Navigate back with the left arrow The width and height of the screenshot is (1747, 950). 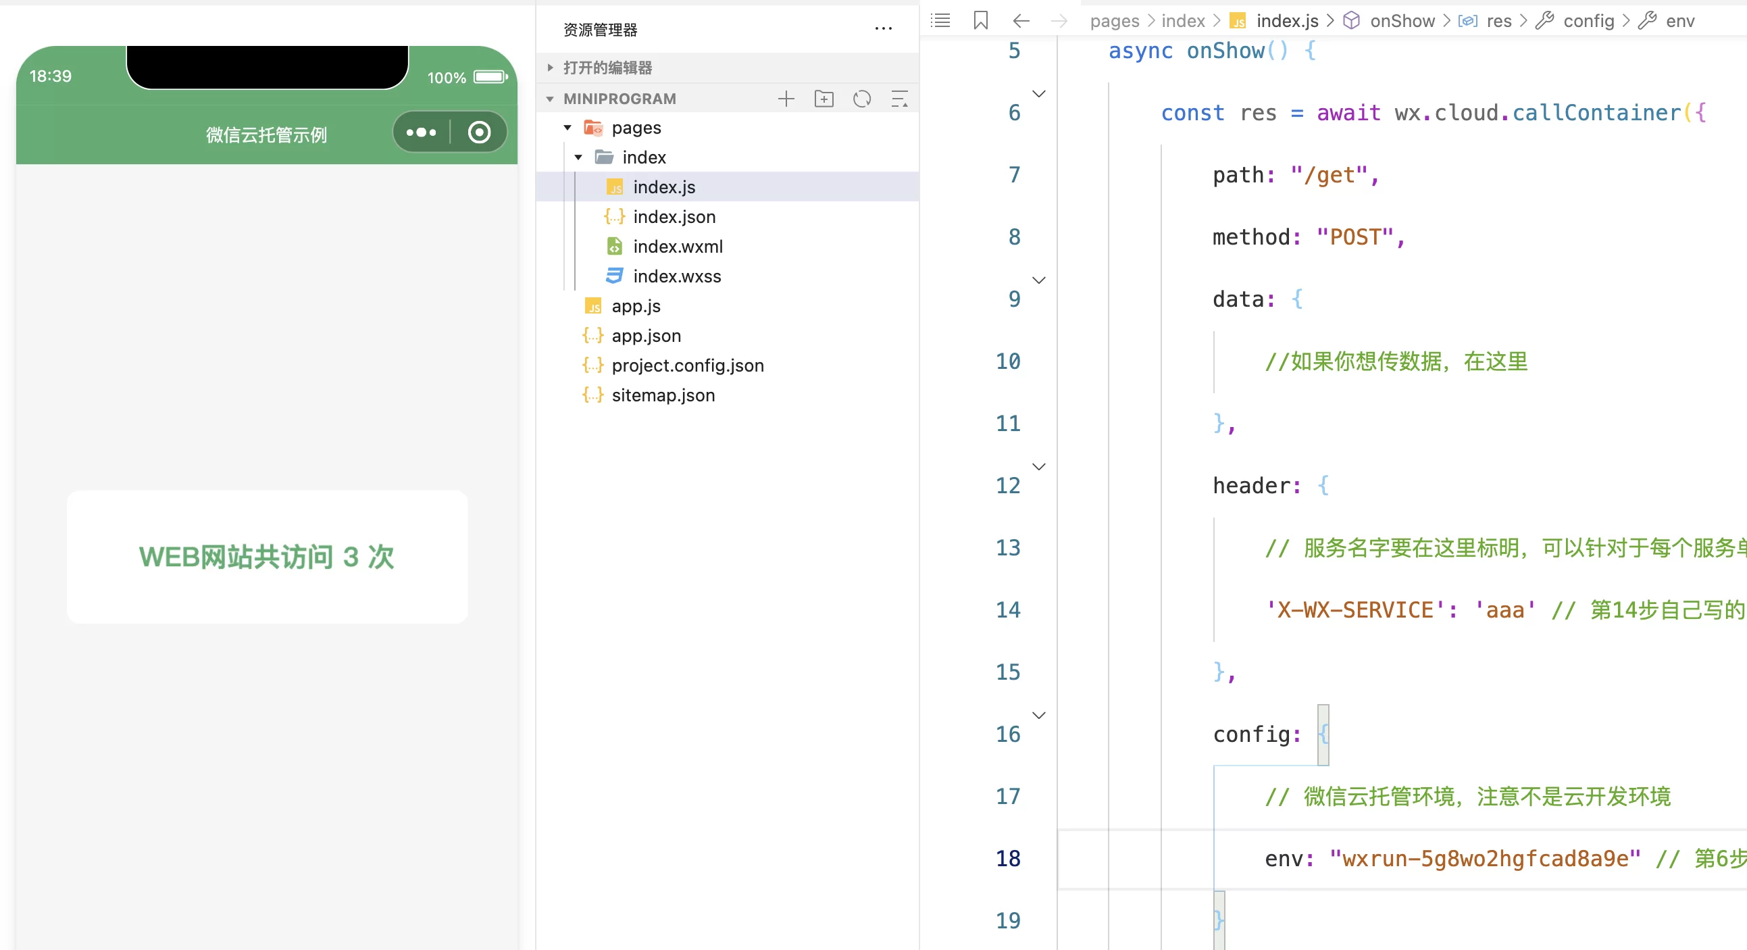(1021, 20)
